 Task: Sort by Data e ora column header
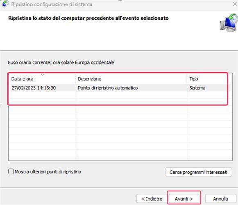(42, 79)
